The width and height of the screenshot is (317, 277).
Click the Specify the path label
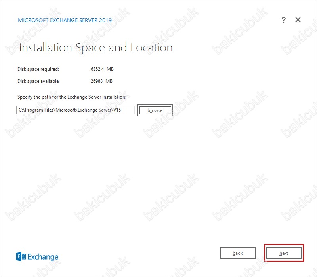72,97
